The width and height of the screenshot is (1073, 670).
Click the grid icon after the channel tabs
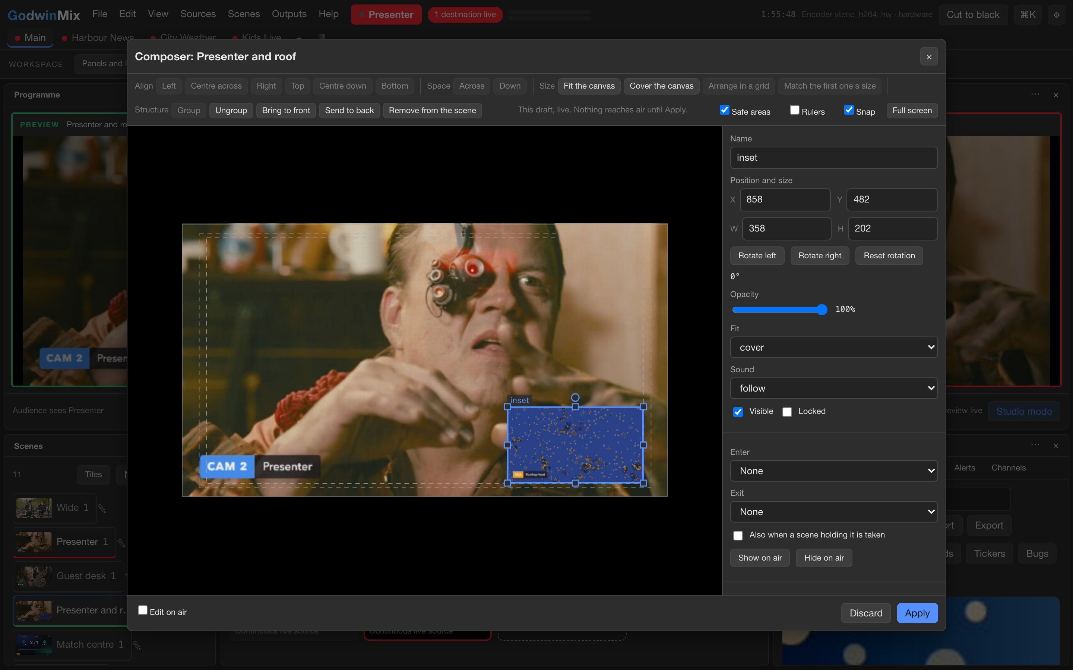coord(322,37)
